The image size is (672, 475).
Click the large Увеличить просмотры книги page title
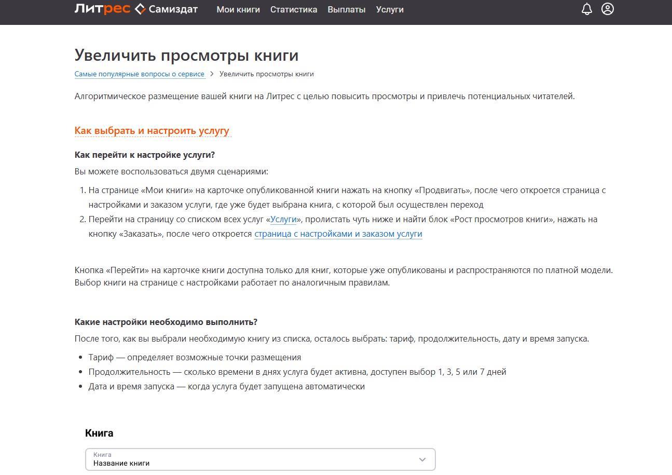pos(187,55)
